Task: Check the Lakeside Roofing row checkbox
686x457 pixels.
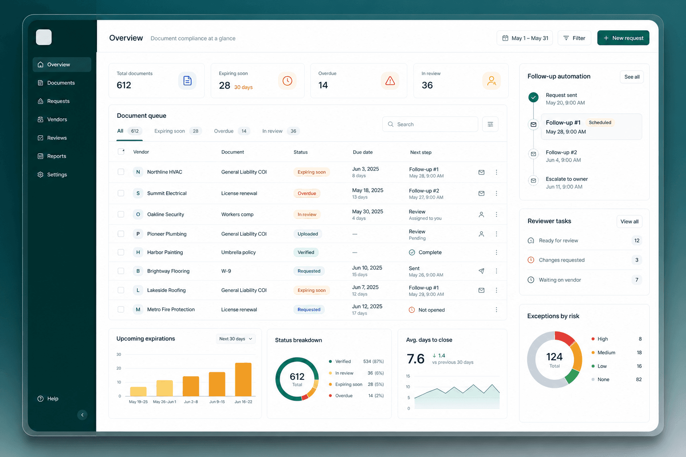Action: (121, 290)
